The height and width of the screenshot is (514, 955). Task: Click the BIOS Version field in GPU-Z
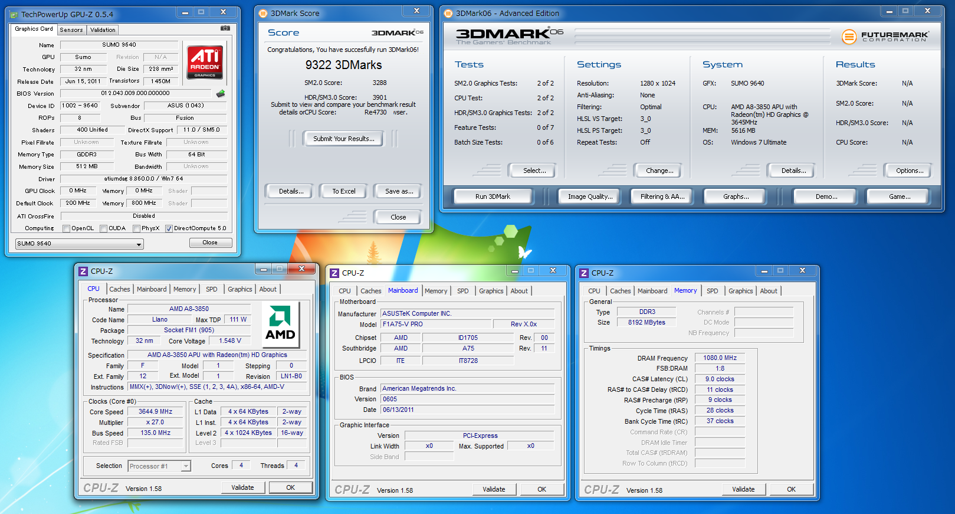(136, 93)
